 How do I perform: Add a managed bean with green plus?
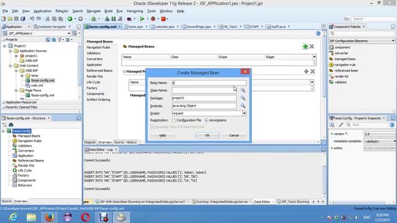click(305, 46)
